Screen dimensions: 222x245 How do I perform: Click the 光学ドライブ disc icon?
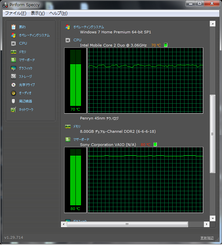(x=14, y=85)
